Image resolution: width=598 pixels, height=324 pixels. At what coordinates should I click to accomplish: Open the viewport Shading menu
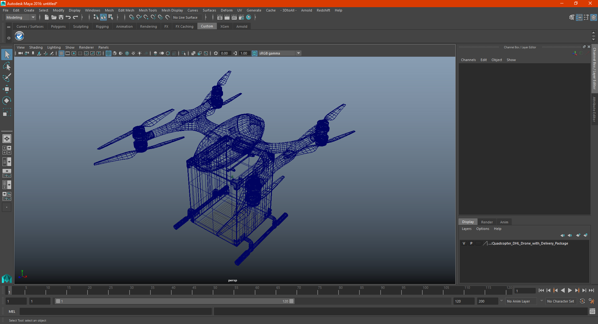tap(36, 47)
